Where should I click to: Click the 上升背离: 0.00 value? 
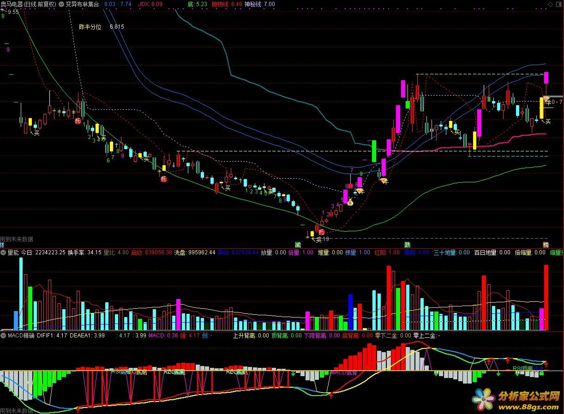click(x=251, y=336)
